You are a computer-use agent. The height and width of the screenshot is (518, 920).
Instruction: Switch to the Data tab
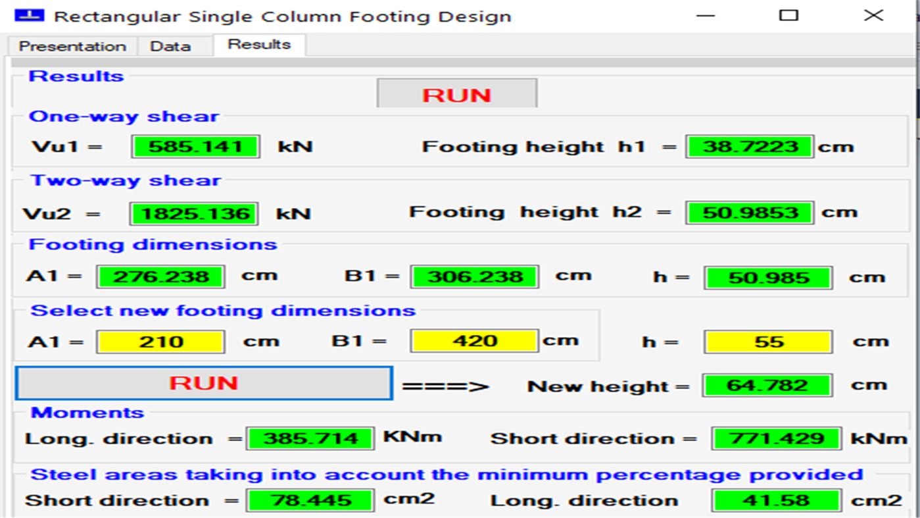[172, 45]
